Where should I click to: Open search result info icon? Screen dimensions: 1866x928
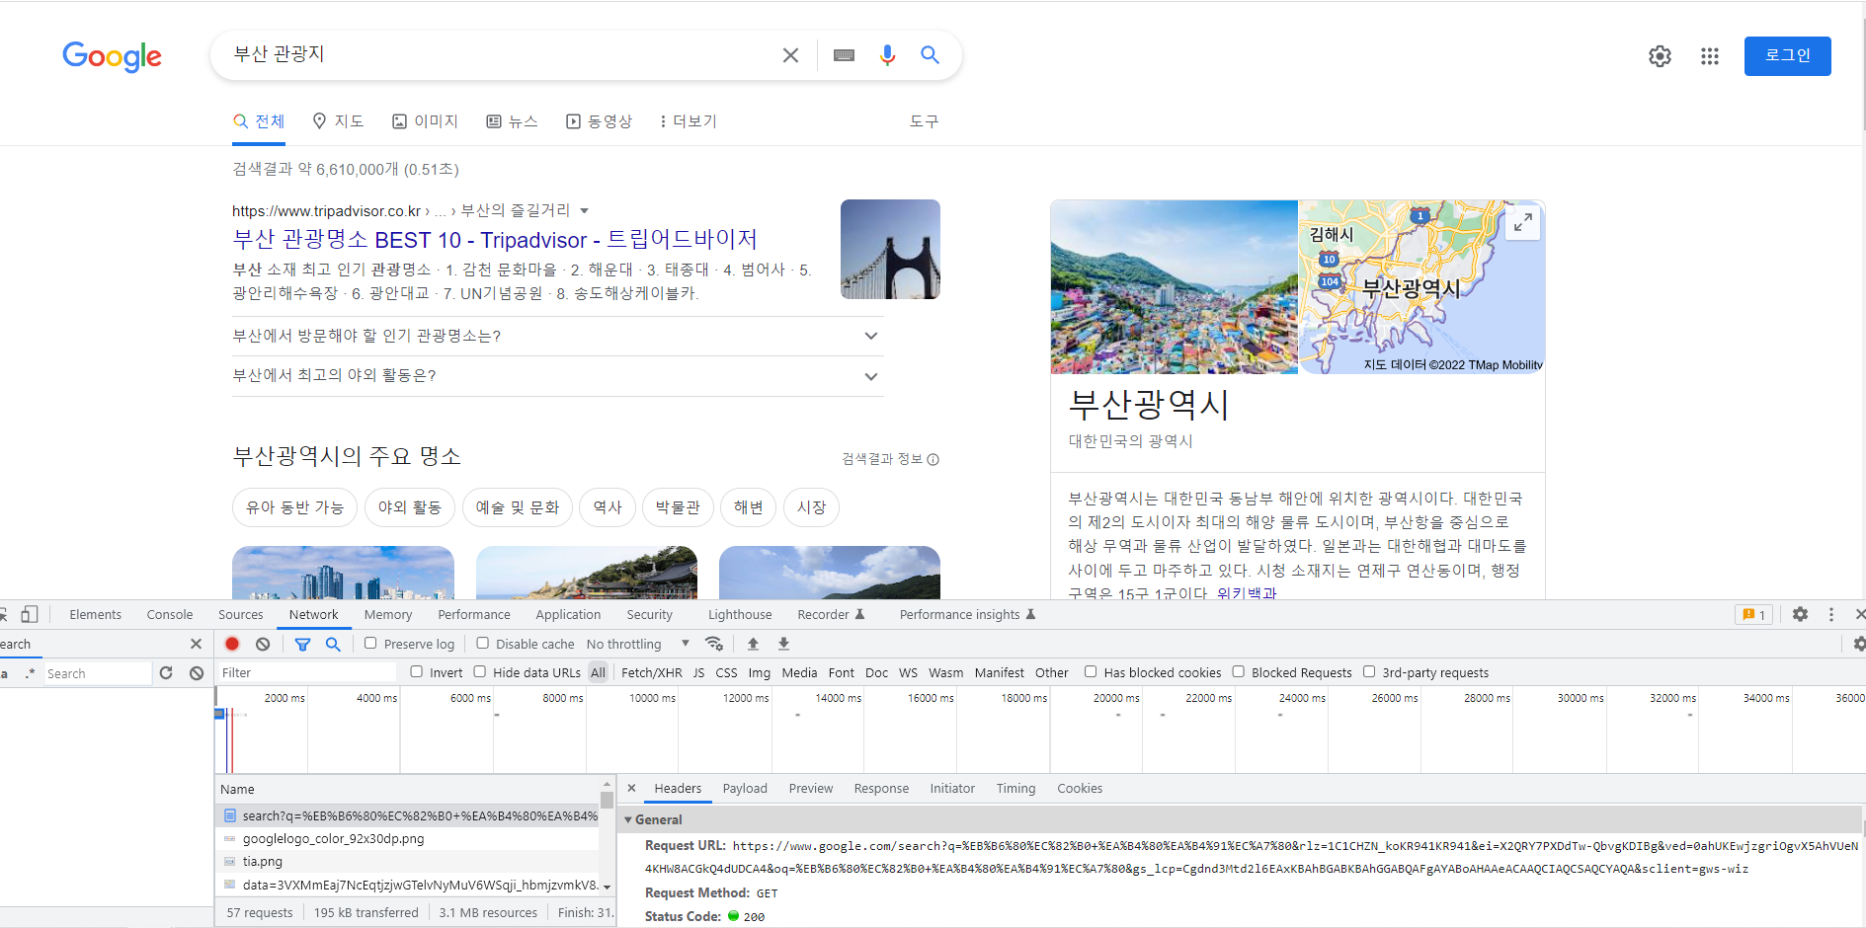933,459
